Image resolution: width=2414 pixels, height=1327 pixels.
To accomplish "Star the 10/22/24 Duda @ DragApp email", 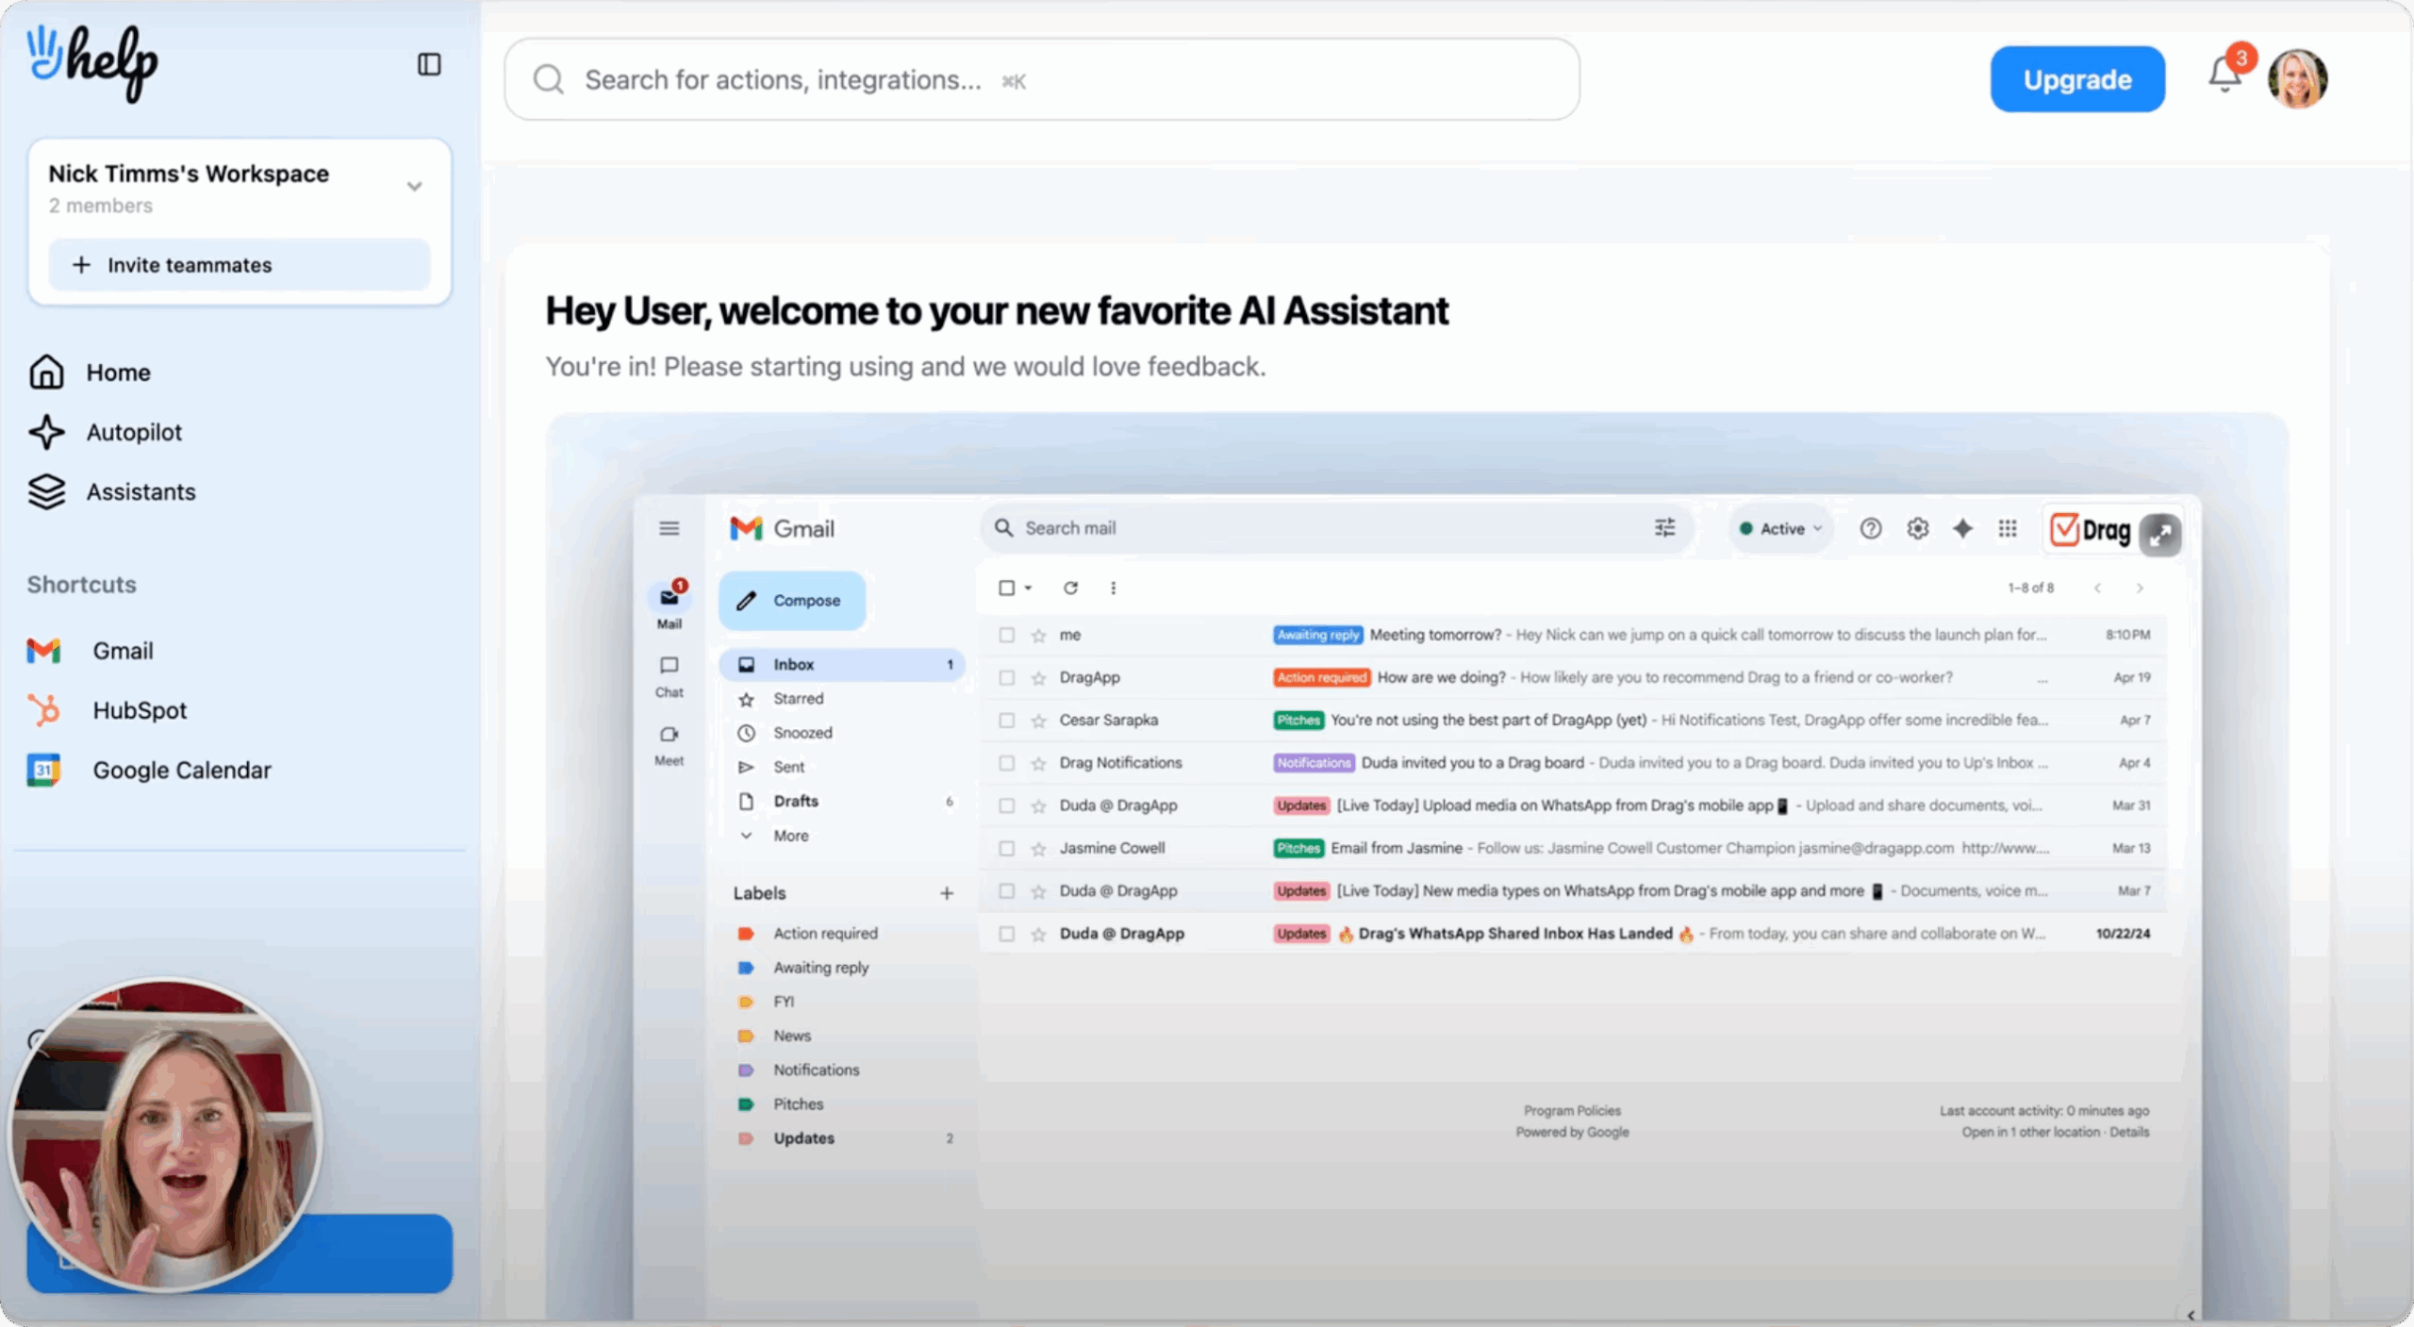I will (1038, 934).
